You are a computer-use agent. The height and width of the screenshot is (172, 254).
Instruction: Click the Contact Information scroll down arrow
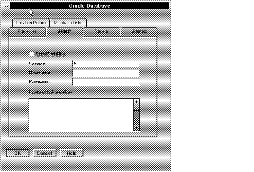(136, 128)
